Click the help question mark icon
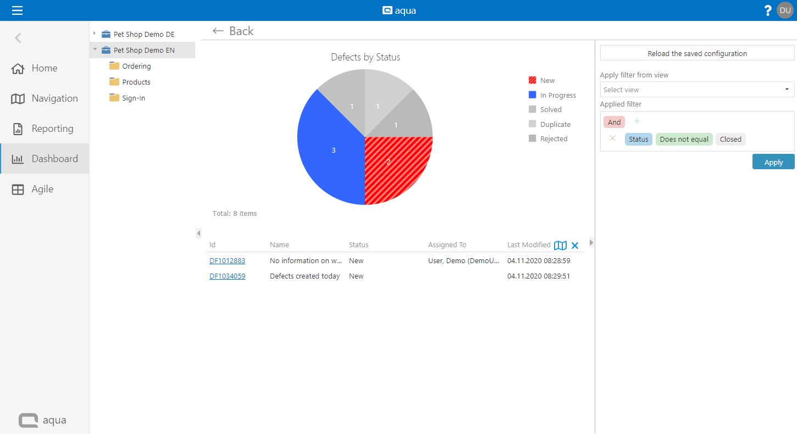 [768, 10]
